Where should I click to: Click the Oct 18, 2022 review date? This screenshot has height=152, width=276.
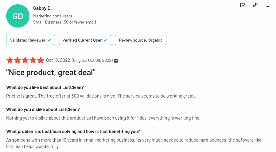coord(58,60)
